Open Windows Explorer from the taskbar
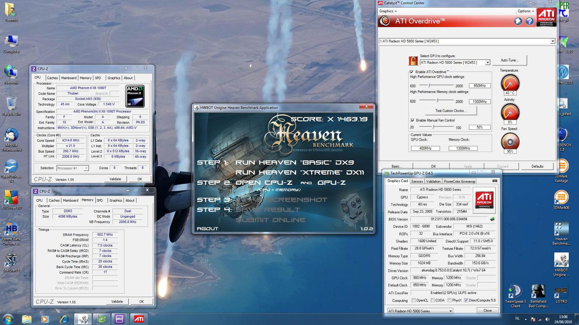Image resolution: width=579 pixels, height=325 pixels. 26,319
